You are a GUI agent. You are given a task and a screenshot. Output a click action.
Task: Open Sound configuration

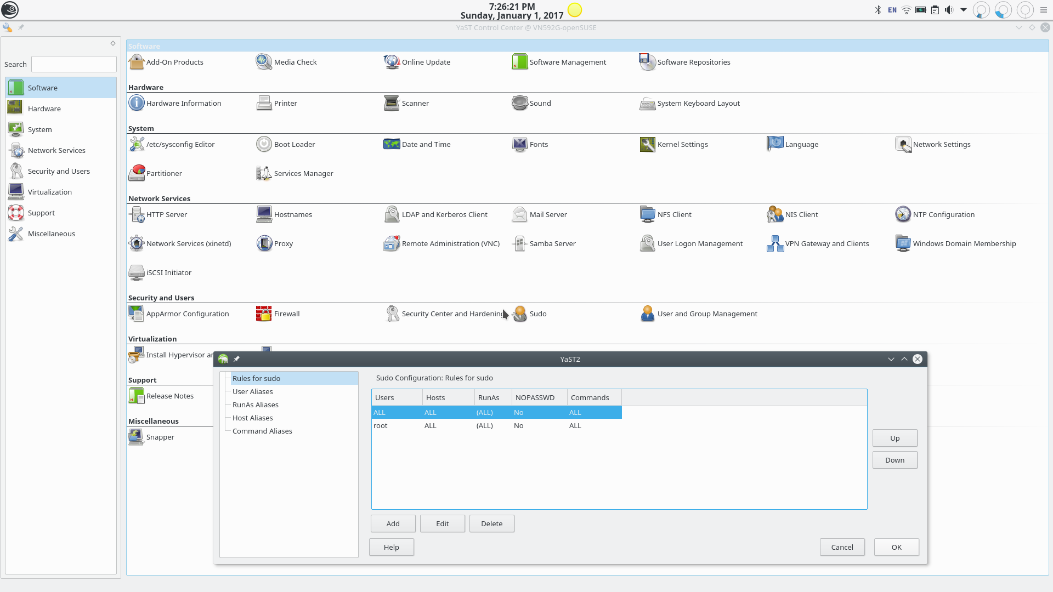(x=531, y=103)
